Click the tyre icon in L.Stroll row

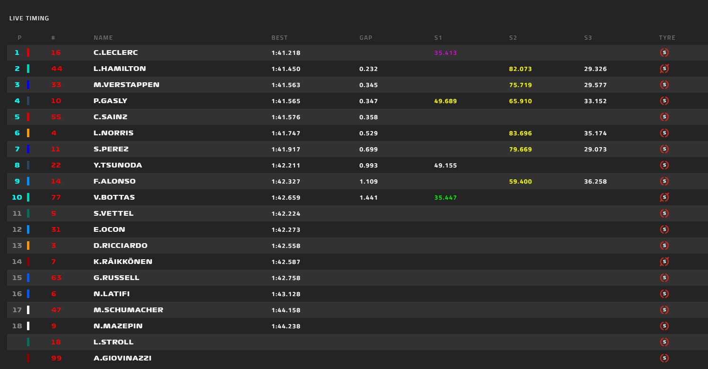(x=664, y=342)
